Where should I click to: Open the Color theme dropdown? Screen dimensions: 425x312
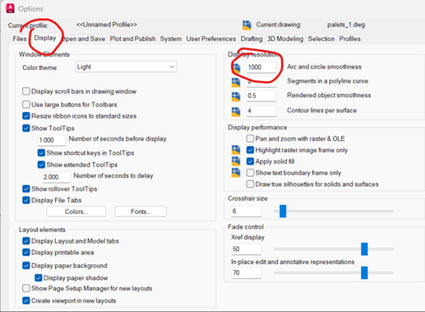point(126,67)
